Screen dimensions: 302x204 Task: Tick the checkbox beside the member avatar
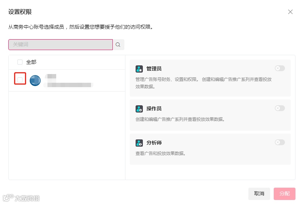click(x=20, y=79)
